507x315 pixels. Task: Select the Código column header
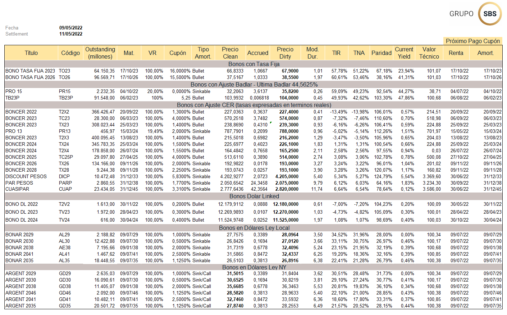(x=70, y=53)
